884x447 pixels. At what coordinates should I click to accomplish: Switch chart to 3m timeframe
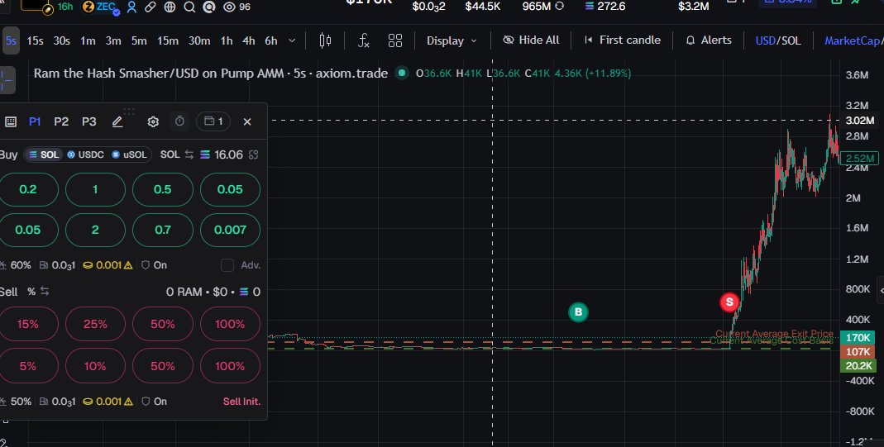[113, 40]
